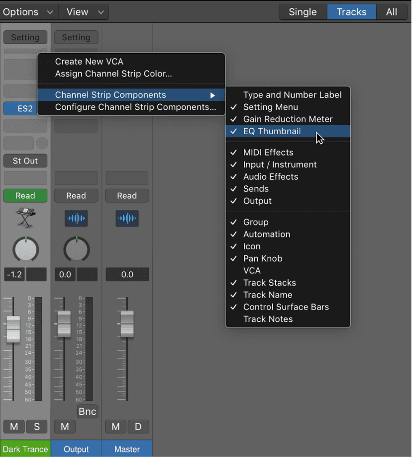Click the Bnc bounce button
The image size is (412, 457).
(87, 411)
